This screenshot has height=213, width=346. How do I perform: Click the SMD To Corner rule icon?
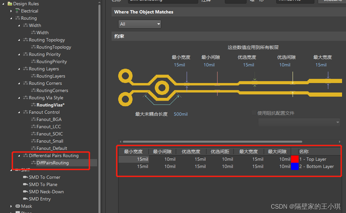tap(25, 177)
